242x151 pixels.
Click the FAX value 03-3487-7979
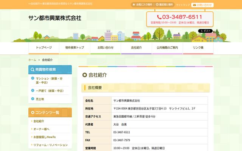(122, 140)
